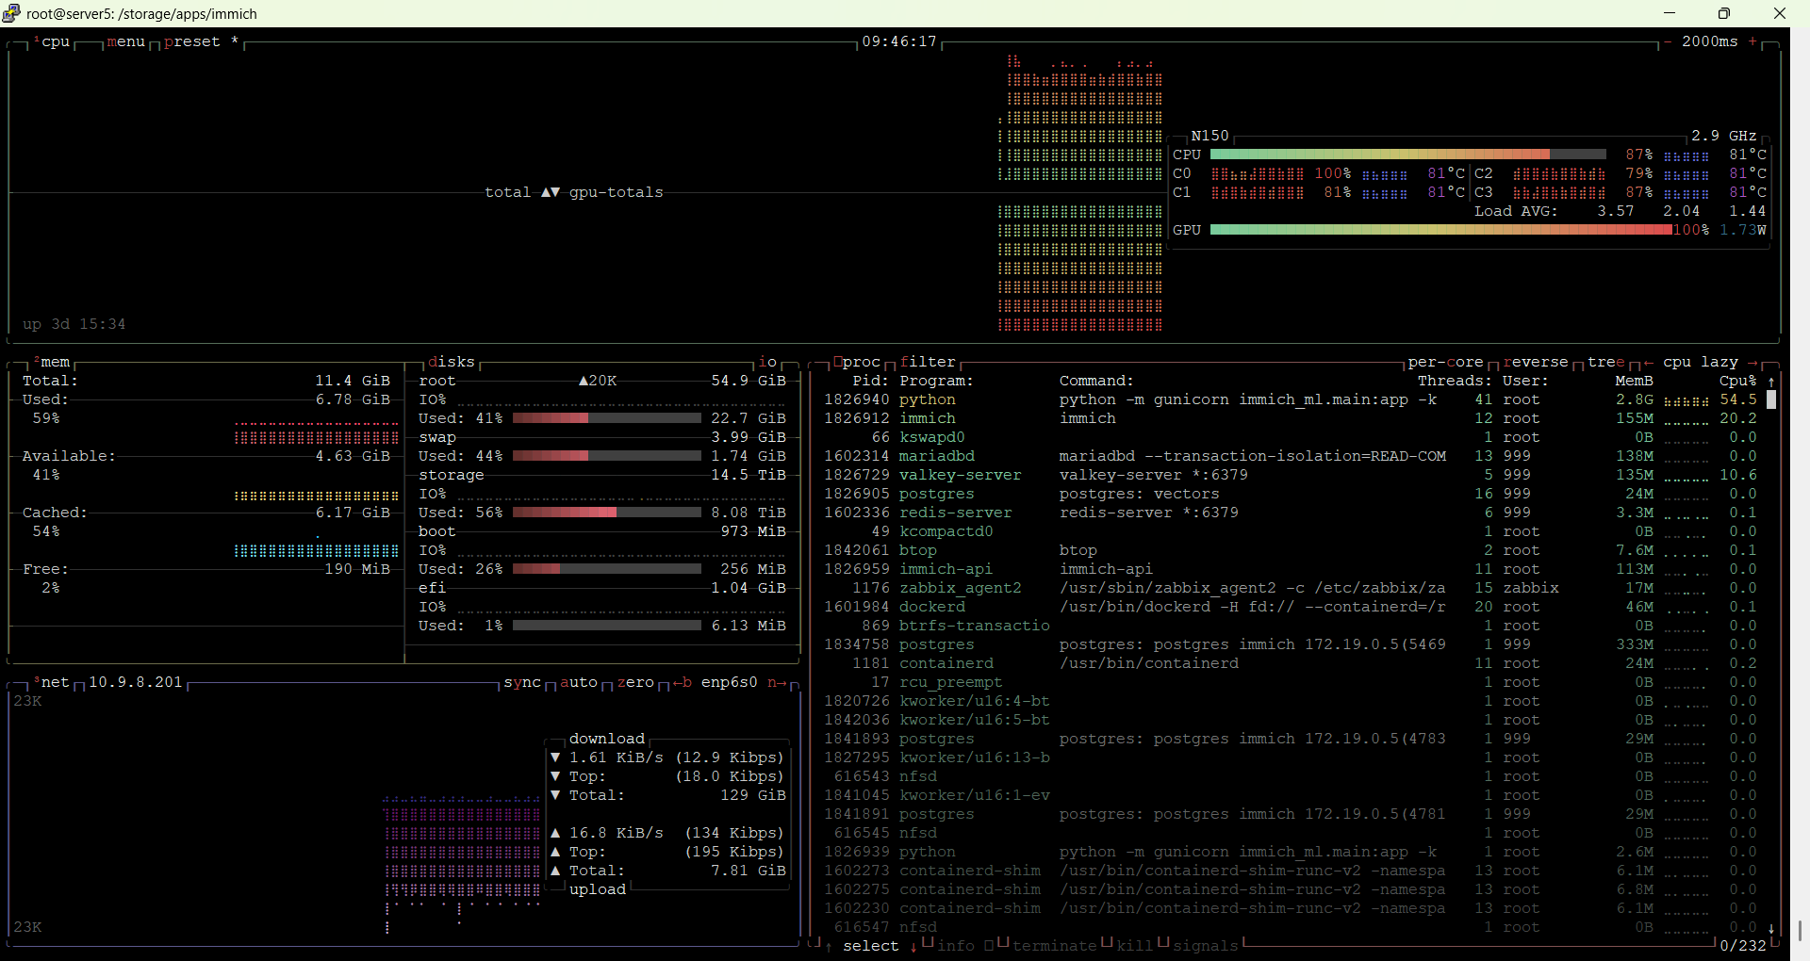The image size is (1810, 961).
Task: Click the PuTTY icon in the title bar
Action: [11, 13]
